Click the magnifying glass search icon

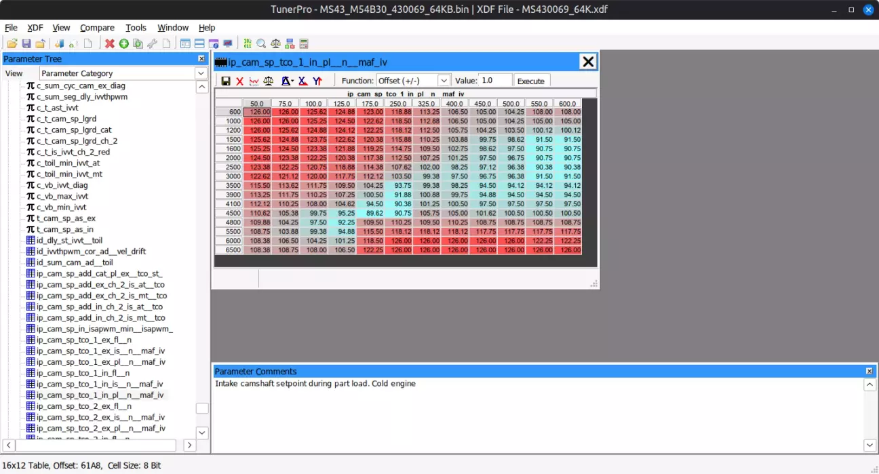click(261, 44)
